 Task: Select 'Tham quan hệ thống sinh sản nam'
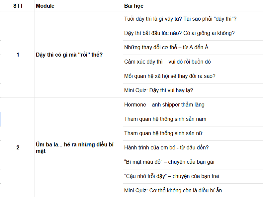tap(193, 119)
